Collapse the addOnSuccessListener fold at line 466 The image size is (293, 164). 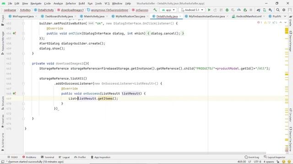(x=23, y=84)
